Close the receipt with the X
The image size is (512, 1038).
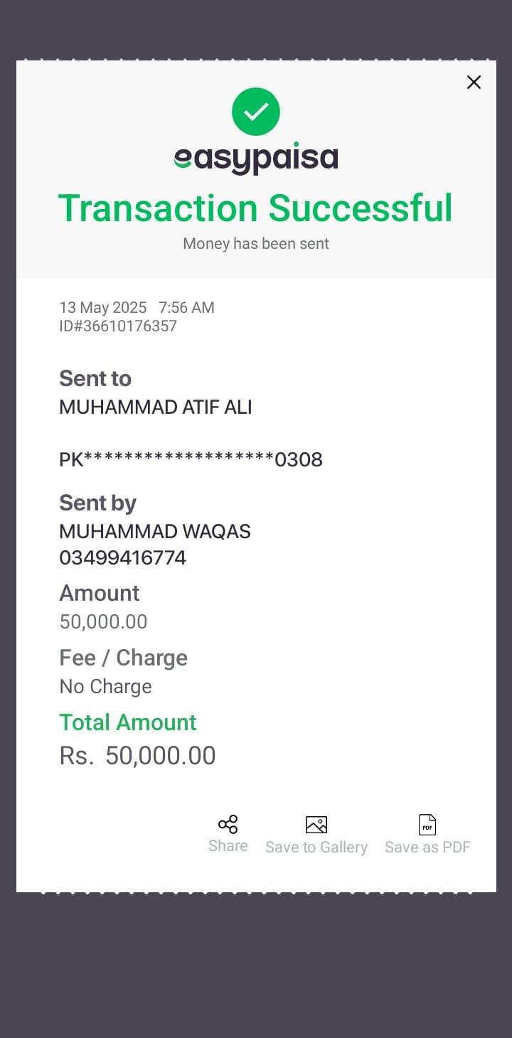pyautogui.click(x=474, y=82)
